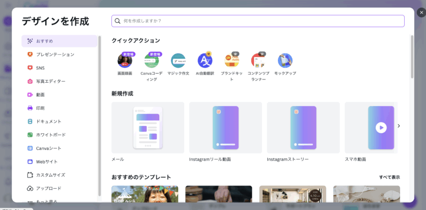Open the コンテンツプランナー quick action
The width and height of the screenshot is (426, 210).
point(258,60)
